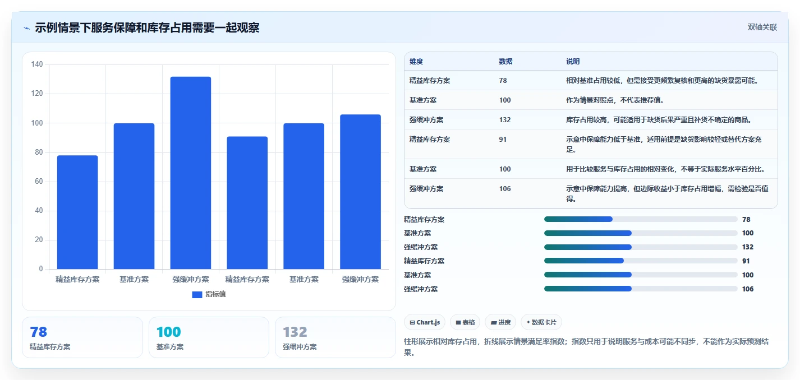Open the 78 精益库存方案 data card

82,337
